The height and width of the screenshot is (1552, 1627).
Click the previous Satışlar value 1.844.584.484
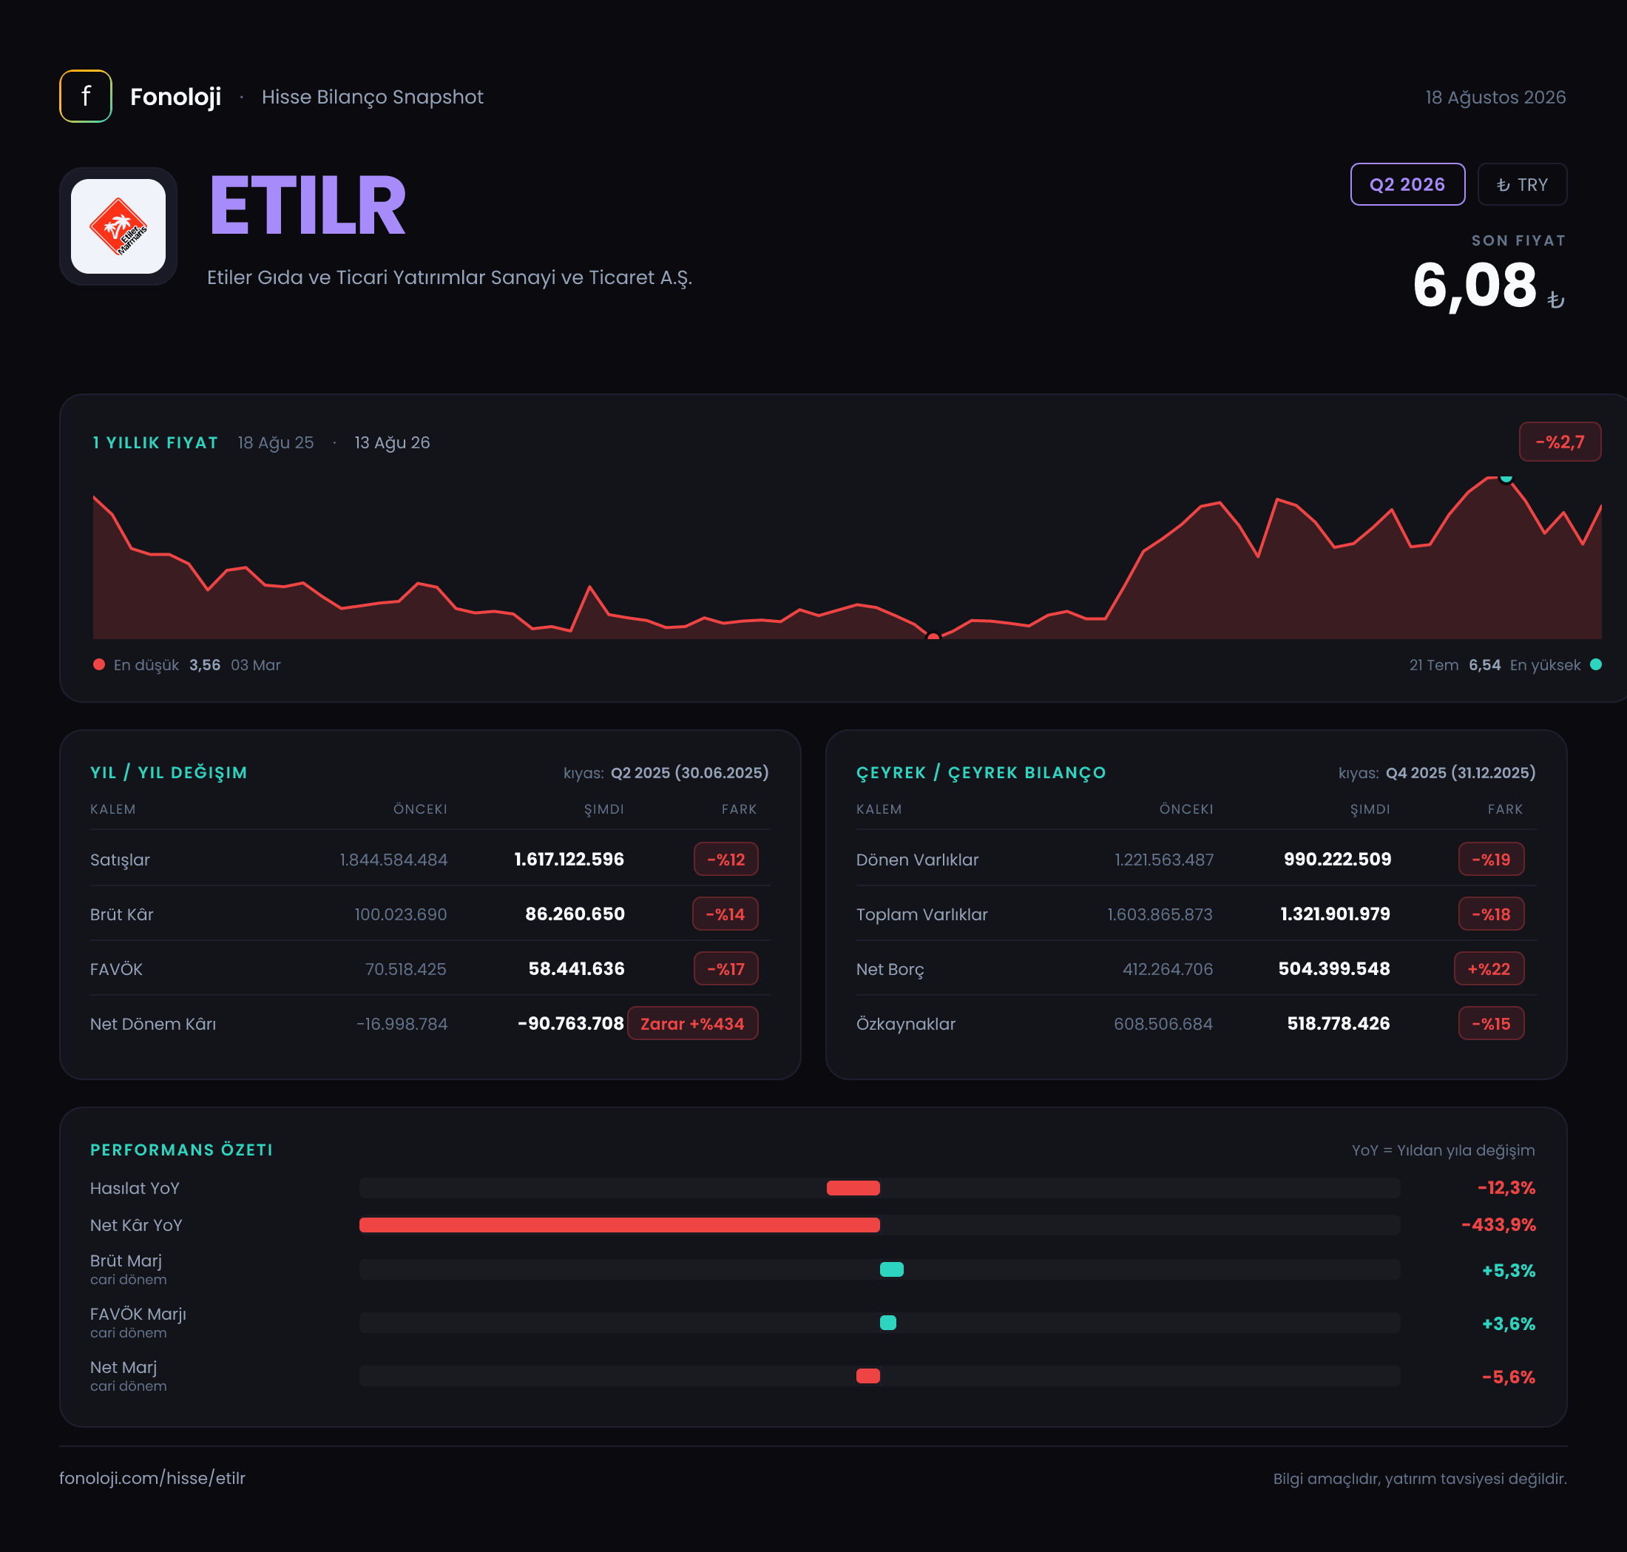coord(393,860)
